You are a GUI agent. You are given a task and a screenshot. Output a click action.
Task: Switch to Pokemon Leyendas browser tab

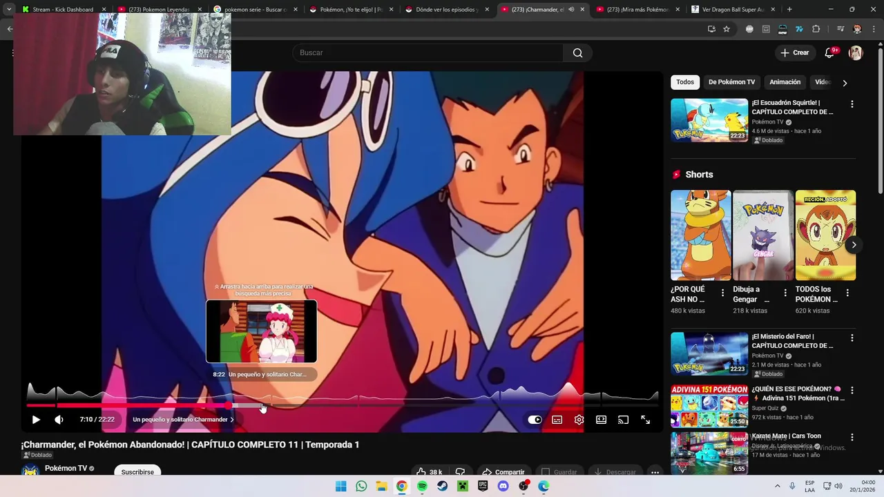coord(158,10)
